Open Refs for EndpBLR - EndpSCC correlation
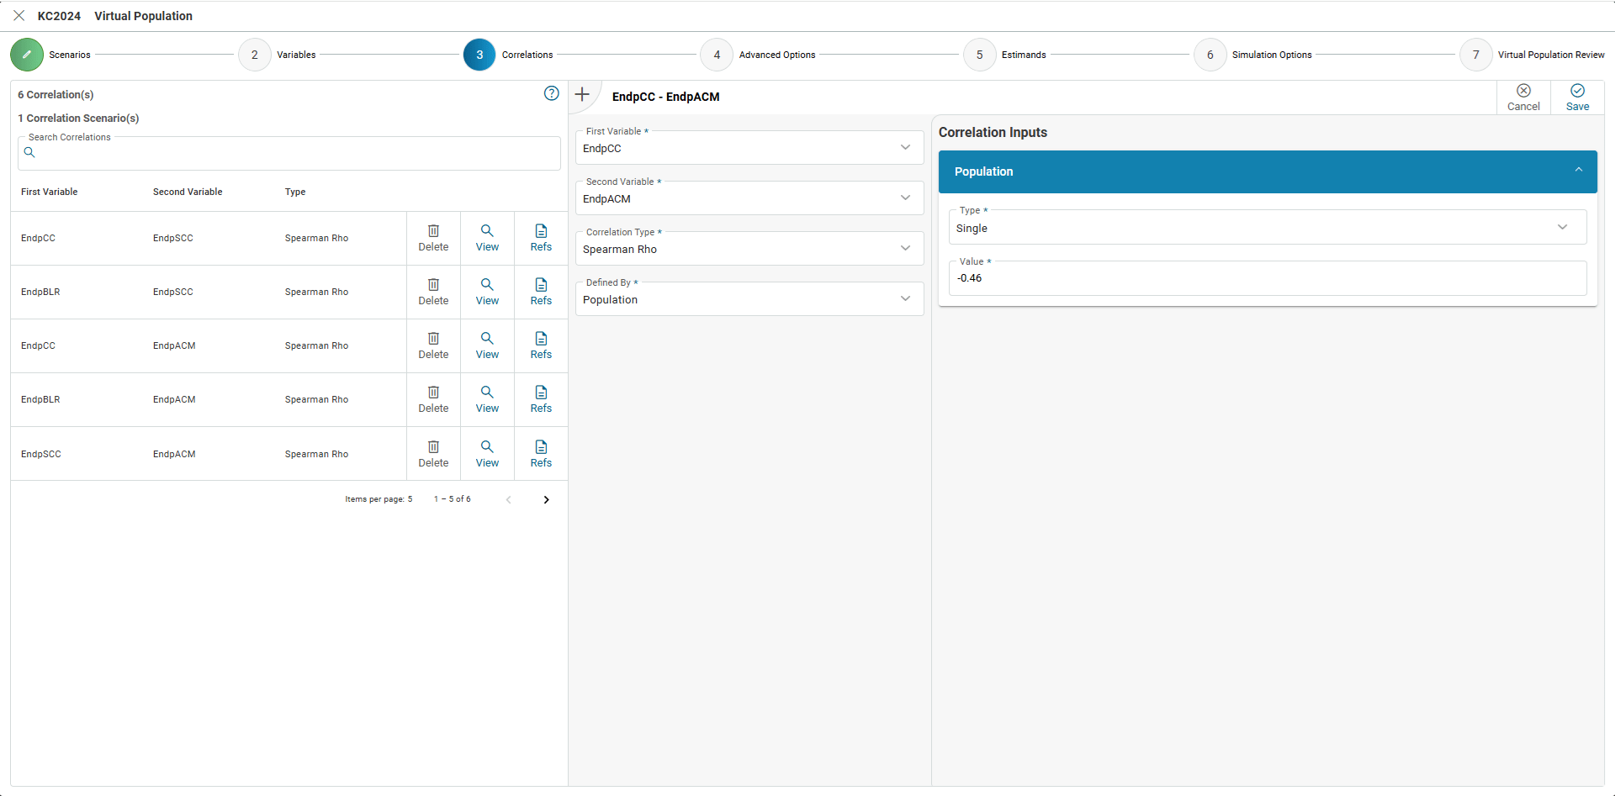 click(x=541, y=293)
